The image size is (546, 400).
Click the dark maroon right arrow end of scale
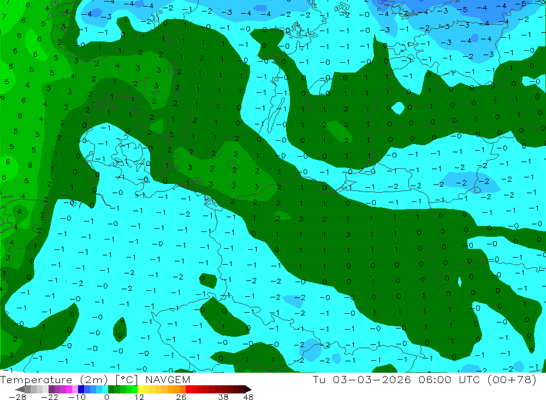tap(248, 389)
